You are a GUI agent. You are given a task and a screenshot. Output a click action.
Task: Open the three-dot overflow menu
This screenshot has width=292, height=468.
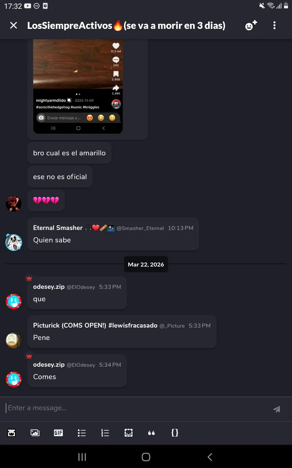274,25
